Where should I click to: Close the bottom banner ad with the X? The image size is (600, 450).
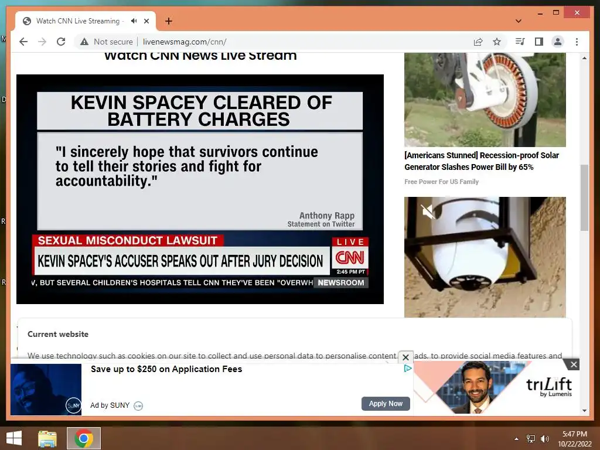pyautogui.click(x=405, y=357)
